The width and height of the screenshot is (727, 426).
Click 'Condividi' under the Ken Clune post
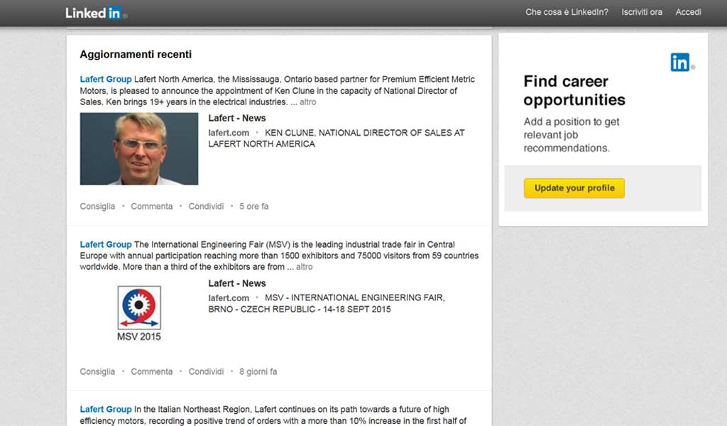pyautogui.click(x=206, y=207)
